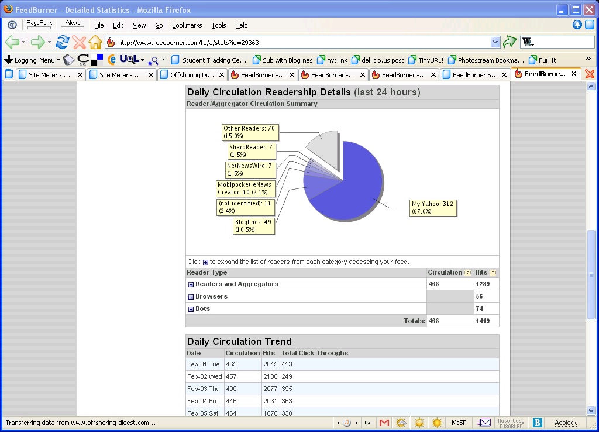Expand the Bots reader type row
Screen dimensions: 599x432
[191, 309]
